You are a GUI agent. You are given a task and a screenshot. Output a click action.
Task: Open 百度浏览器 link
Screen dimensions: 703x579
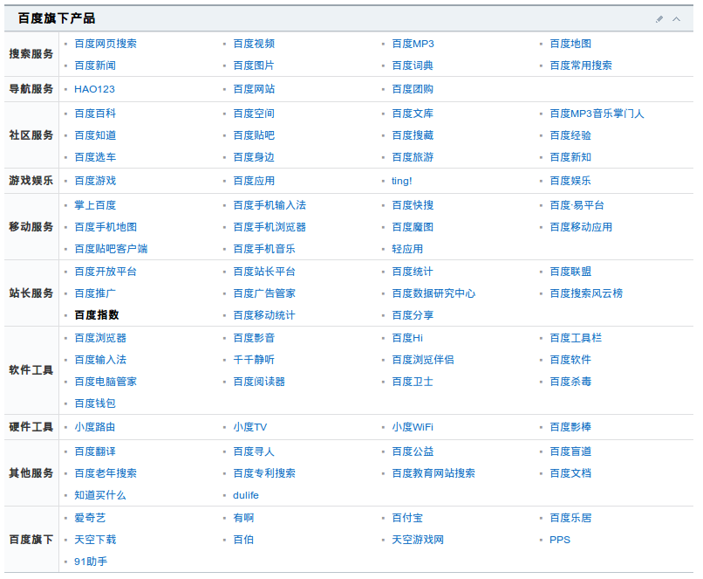(x=100, y=338)
